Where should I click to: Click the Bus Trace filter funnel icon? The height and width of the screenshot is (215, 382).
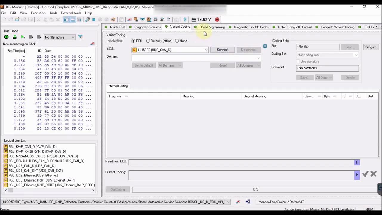(80, 37)
